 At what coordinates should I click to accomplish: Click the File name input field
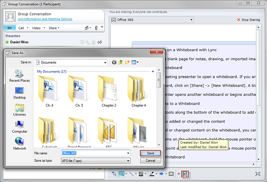click(96, 153)
